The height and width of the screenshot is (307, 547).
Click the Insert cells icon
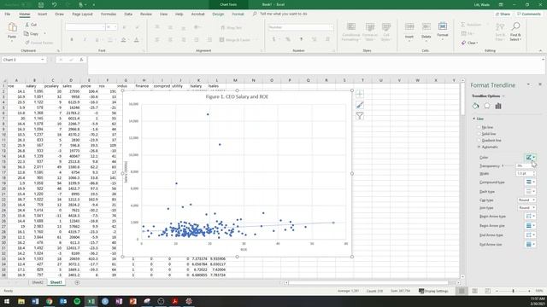pyautogui.click(x=409, y=27)
